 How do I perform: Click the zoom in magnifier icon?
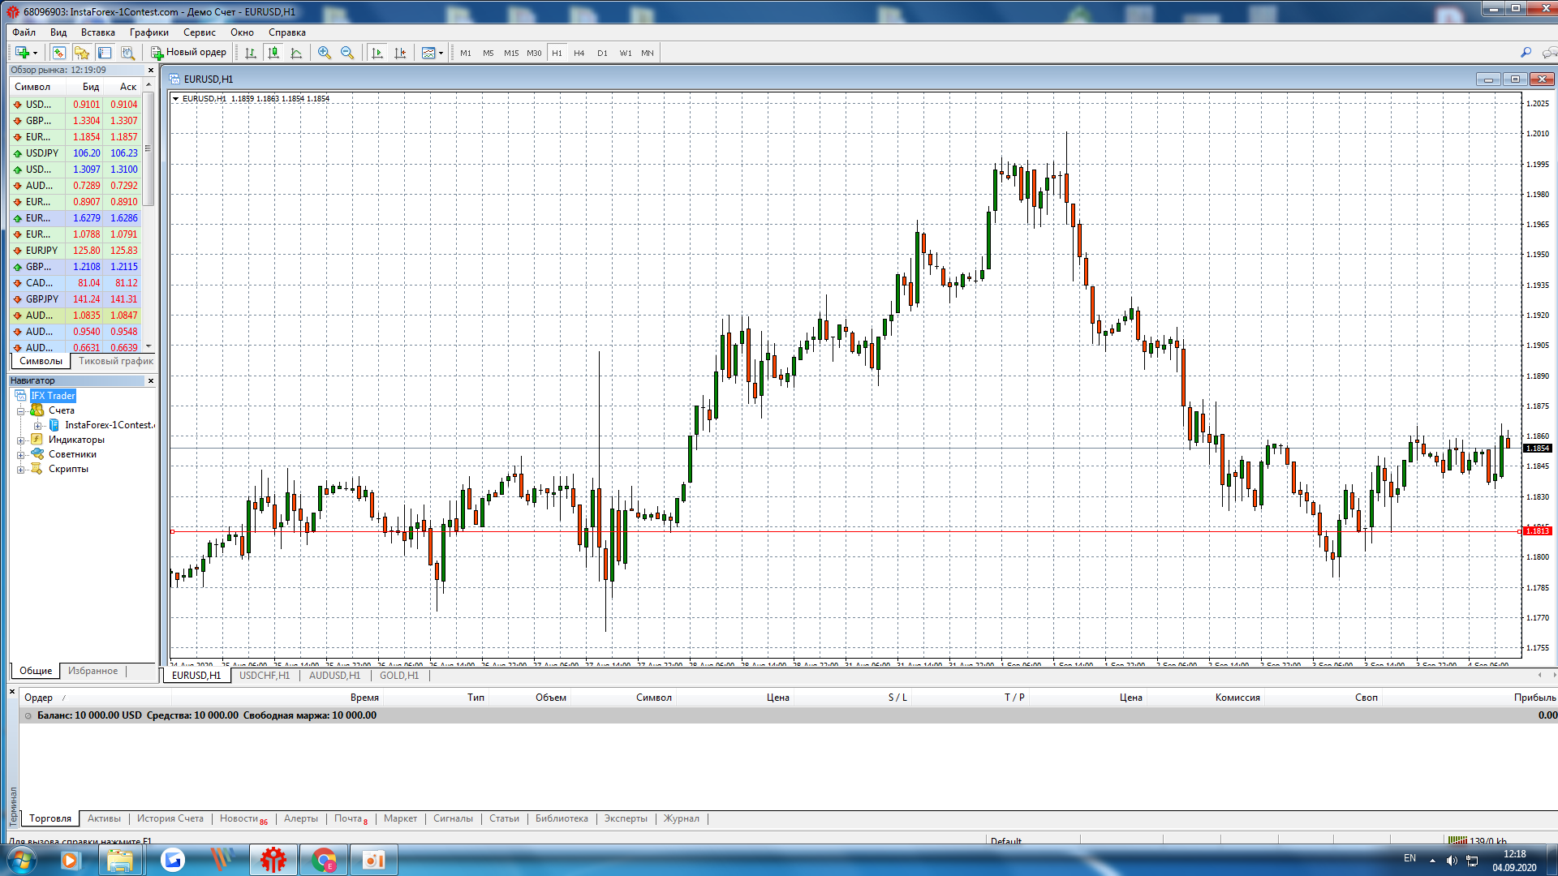[x=325, y=53]
